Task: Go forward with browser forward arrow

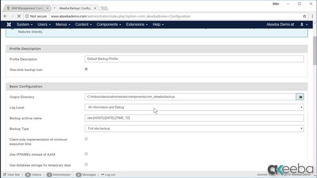Action: pyautogui.click(x=12, y=16)
